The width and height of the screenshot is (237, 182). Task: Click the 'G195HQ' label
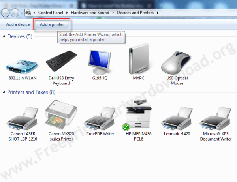[100, 78]
